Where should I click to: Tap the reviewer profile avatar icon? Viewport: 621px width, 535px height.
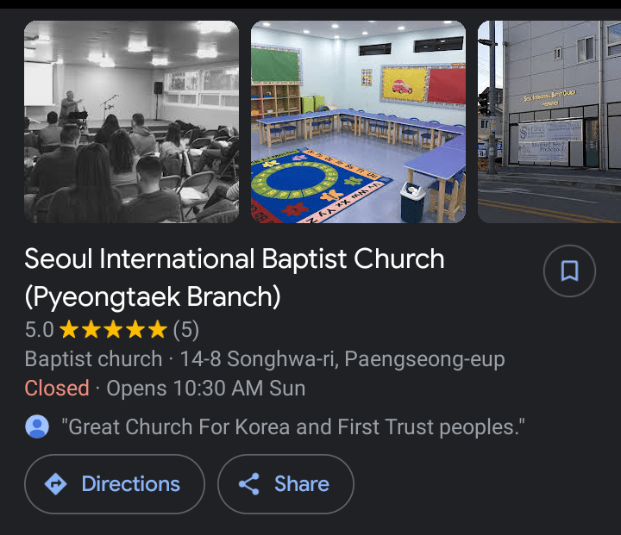pyautogui.click(x=37, y=426)
